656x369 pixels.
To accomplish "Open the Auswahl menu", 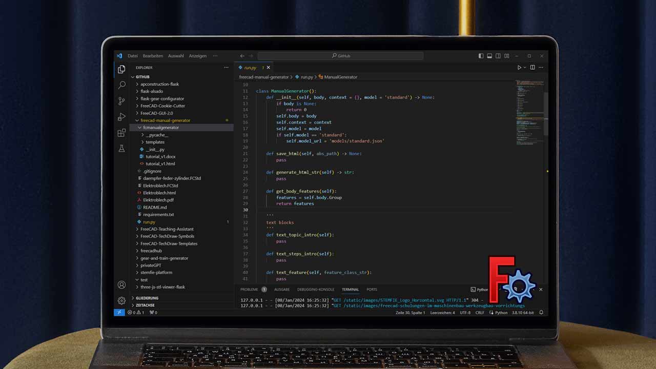I will (x=175, y=56).
